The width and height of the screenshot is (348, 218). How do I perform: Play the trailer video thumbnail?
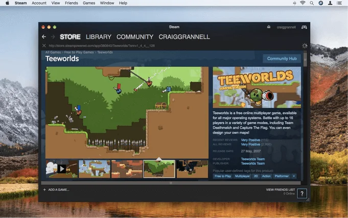[61, 168]
